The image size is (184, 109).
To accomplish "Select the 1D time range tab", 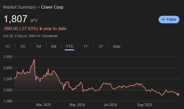I will coord(8,46).
